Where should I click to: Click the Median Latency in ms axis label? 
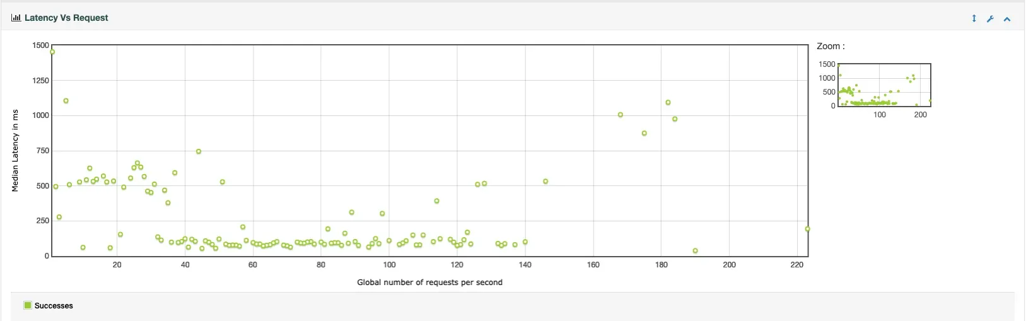(15, 150)
